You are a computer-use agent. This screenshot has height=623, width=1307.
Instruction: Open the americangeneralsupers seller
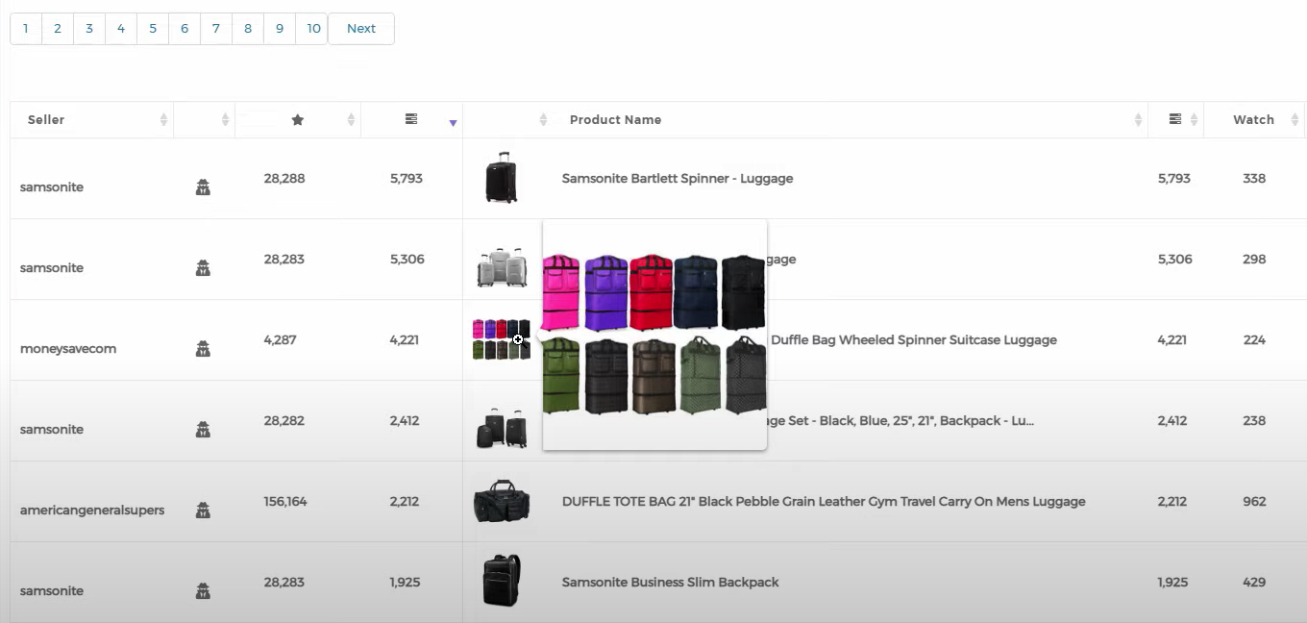tap(92, 510)
